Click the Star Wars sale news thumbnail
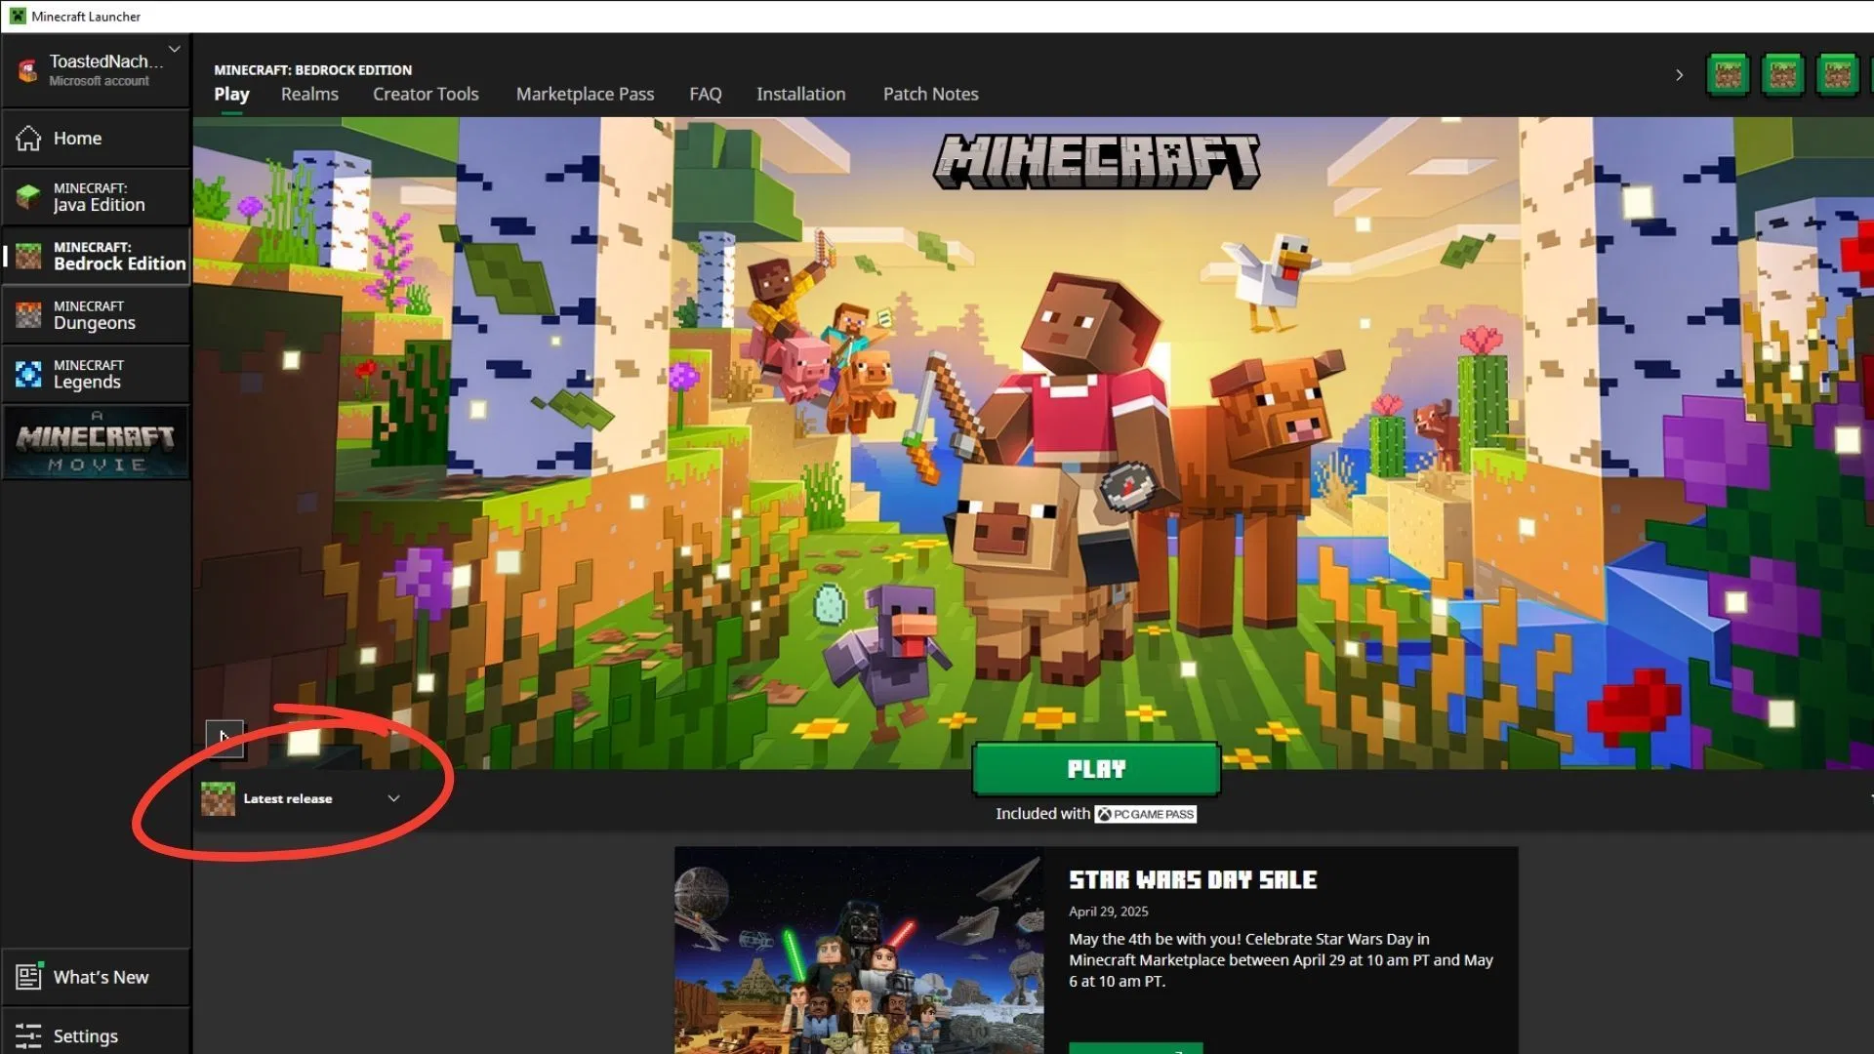Screen dimensions: 1874x1054 click(x=858, y=950)
